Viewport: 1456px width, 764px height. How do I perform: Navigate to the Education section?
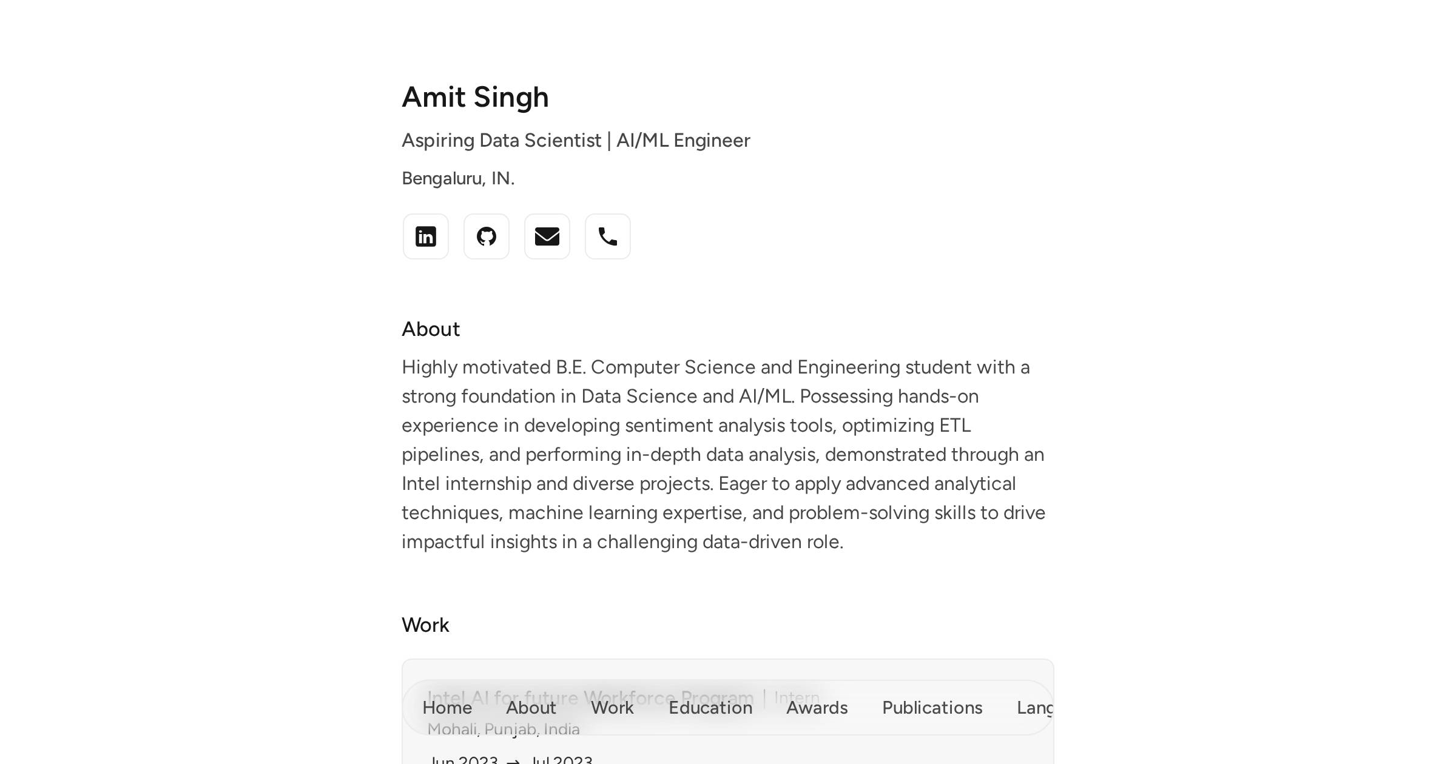(710, 708)
